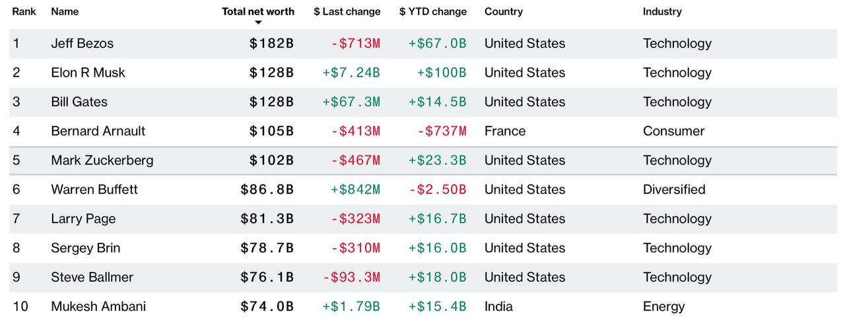Click Elon Musk's +$100B YTD change

[x=441, y=73]
